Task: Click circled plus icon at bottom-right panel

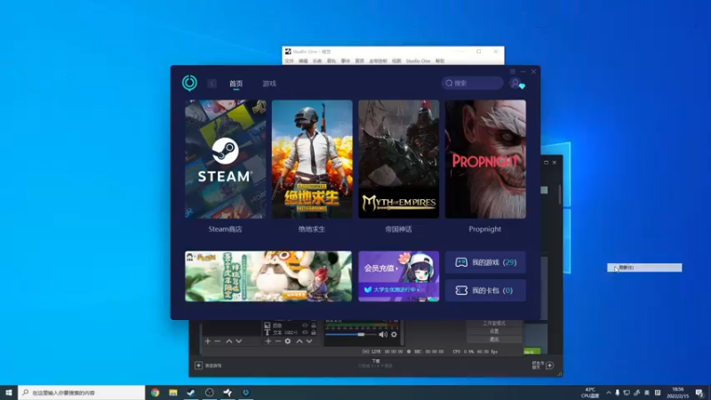Action: click(549, 365)
